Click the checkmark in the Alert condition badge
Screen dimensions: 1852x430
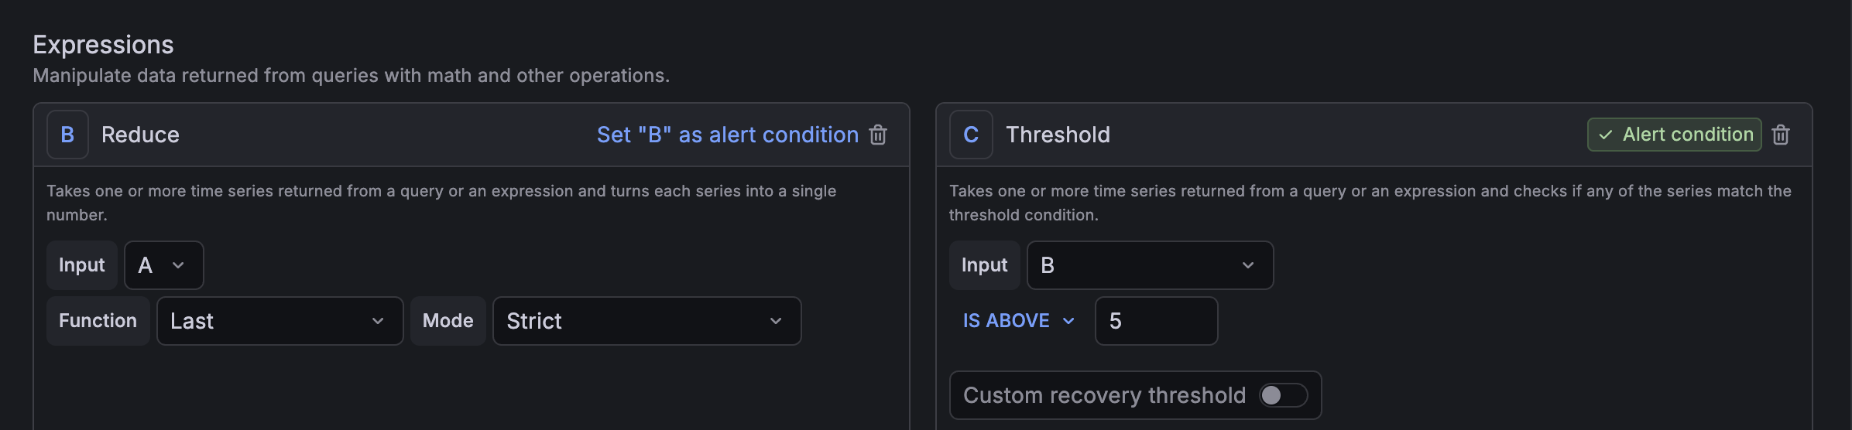click(1606, 135)
